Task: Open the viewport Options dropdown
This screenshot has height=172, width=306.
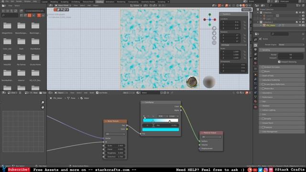Action: tap(247, 10)
